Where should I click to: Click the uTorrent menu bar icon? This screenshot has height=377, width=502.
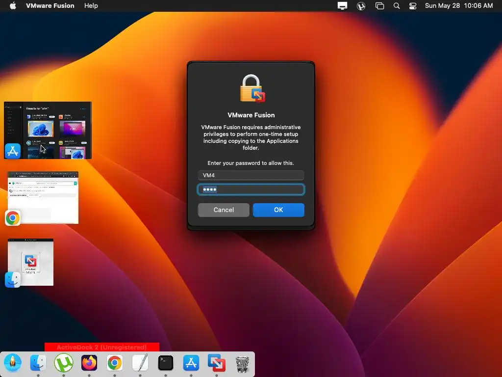(x=361, y=6)
